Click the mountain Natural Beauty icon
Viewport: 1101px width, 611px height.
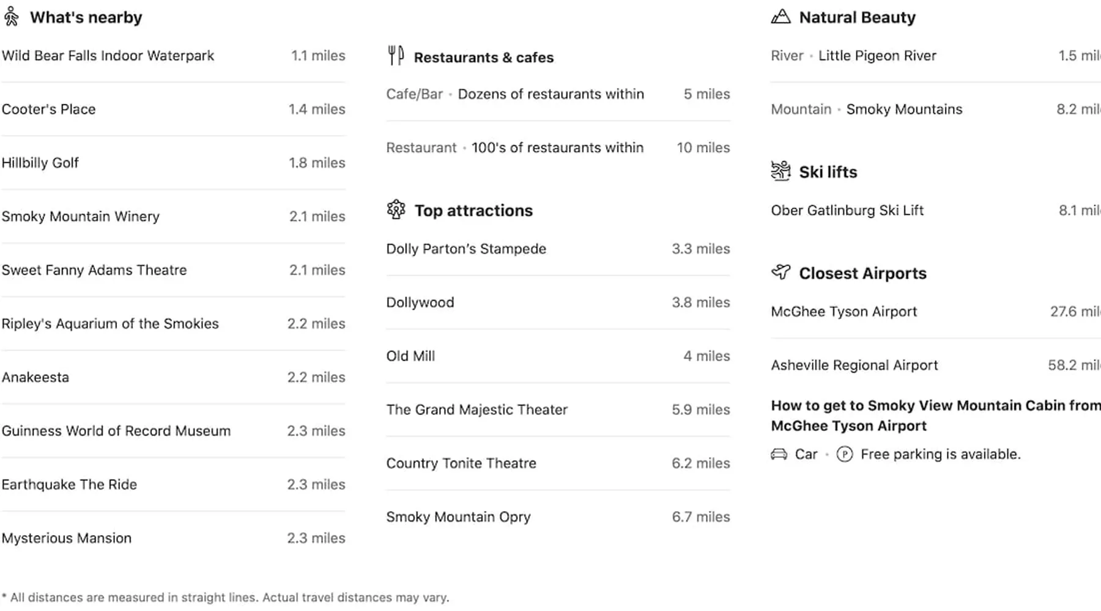(x=780, y=16)
